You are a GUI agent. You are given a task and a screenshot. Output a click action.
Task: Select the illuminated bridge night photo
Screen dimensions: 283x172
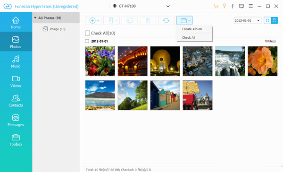click(133, 61)
